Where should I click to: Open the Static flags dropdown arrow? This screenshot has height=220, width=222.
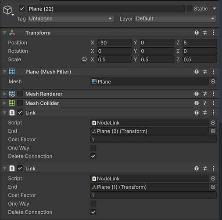(214, 8)
